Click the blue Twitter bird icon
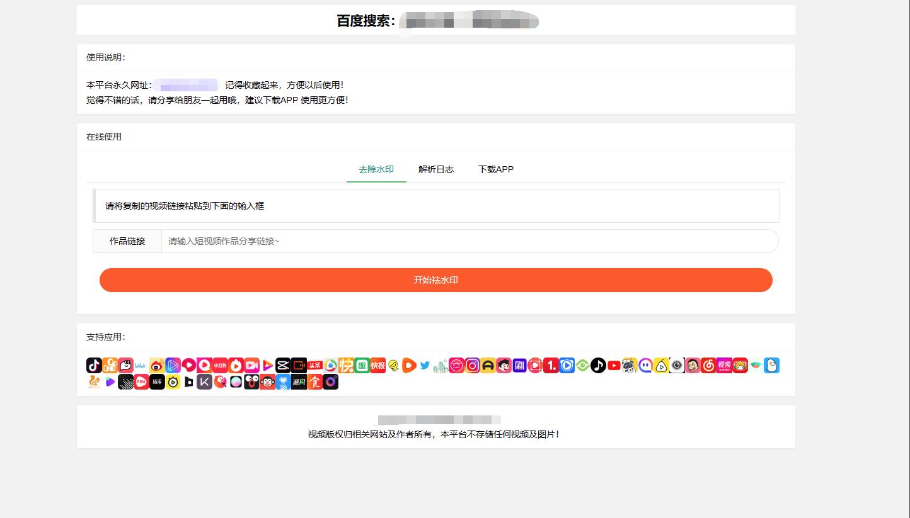 tap(425, 365)
